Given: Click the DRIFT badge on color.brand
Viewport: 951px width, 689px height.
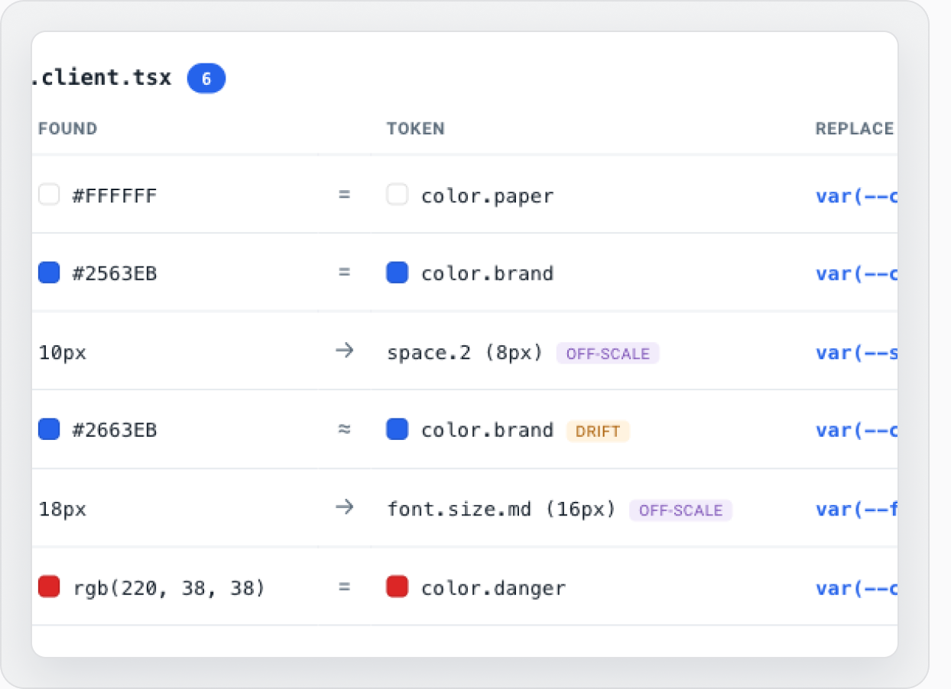Looking at the screenshot, I should 598,432.
